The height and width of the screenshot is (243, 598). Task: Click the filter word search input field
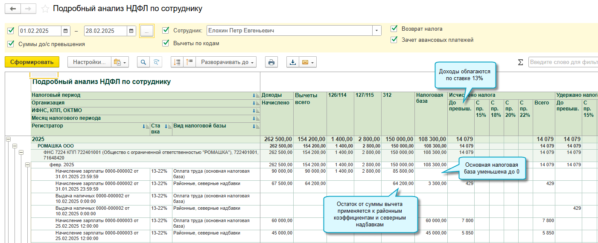tap(563, 62)
